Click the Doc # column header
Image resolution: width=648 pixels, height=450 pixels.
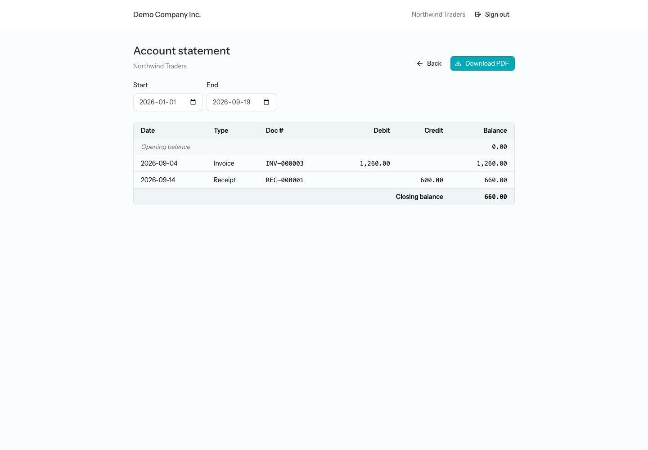tap(274, 130)
